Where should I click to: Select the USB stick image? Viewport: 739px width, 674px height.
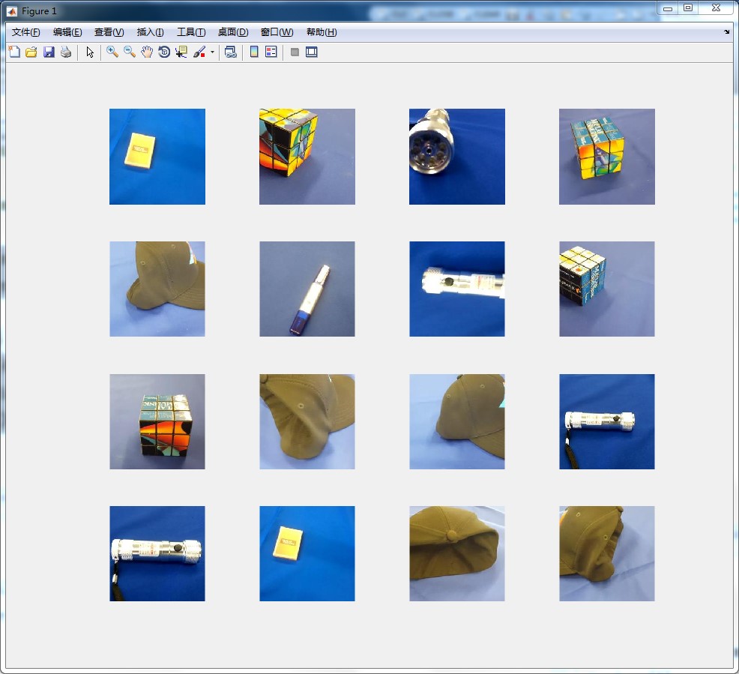[307, 289]
